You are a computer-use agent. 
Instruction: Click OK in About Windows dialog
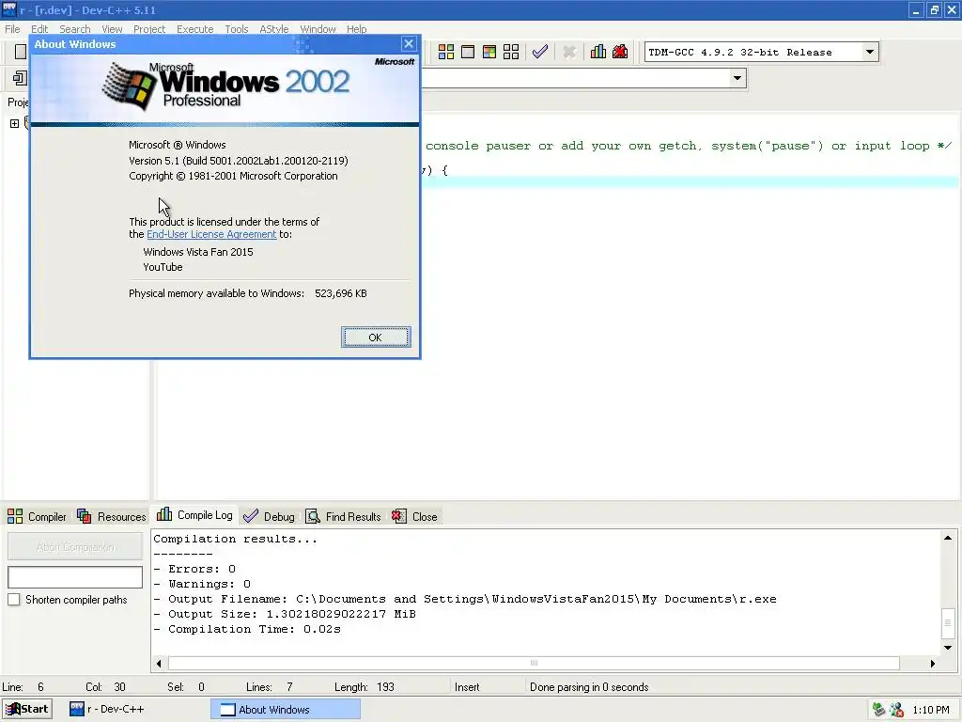[x=376, y=337]
